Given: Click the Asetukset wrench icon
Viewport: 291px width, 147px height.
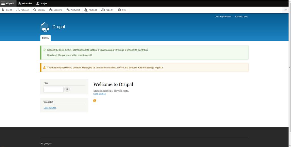Looking at the screenshot, I should (x=68, y=10).
